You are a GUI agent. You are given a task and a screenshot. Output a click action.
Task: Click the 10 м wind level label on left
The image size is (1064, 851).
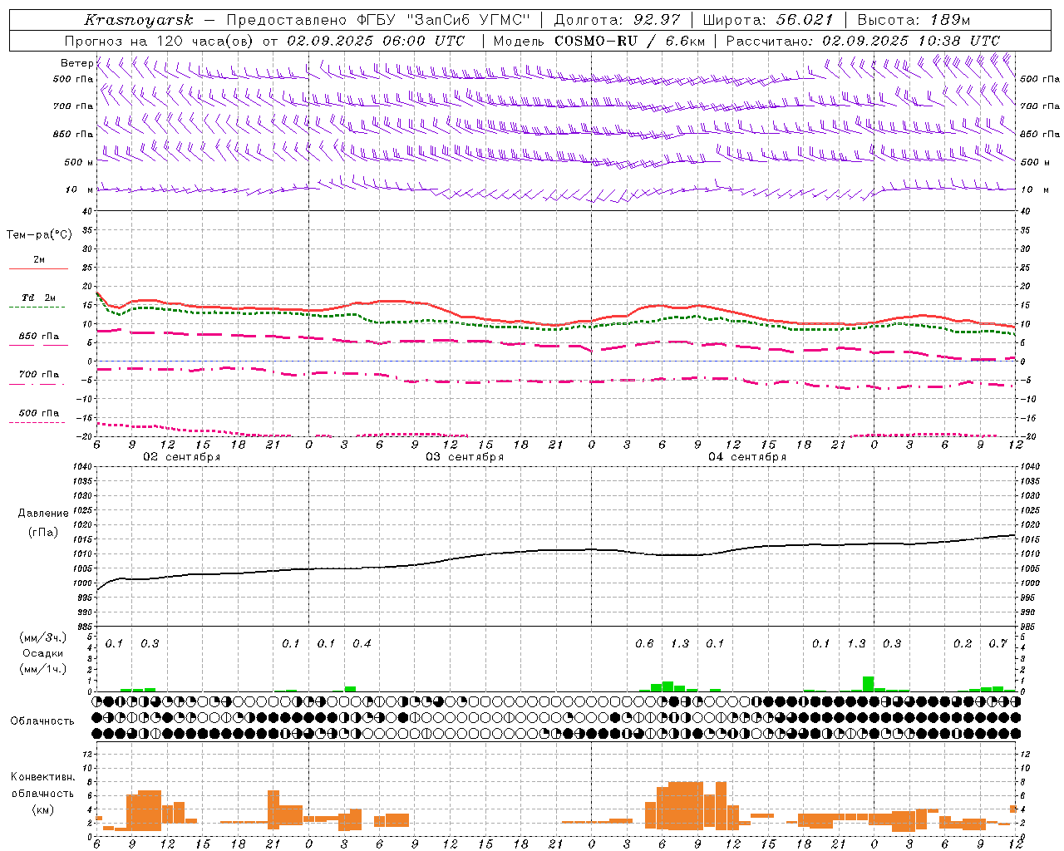[x=80, y=189]
